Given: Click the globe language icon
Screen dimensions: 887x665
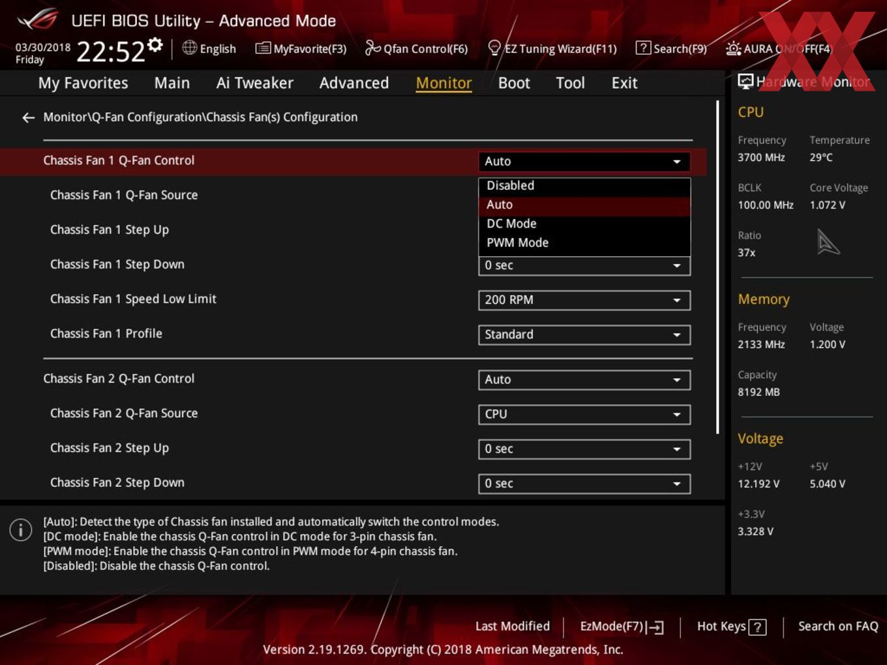Looking at the screenshot, I should click(189, 48).
